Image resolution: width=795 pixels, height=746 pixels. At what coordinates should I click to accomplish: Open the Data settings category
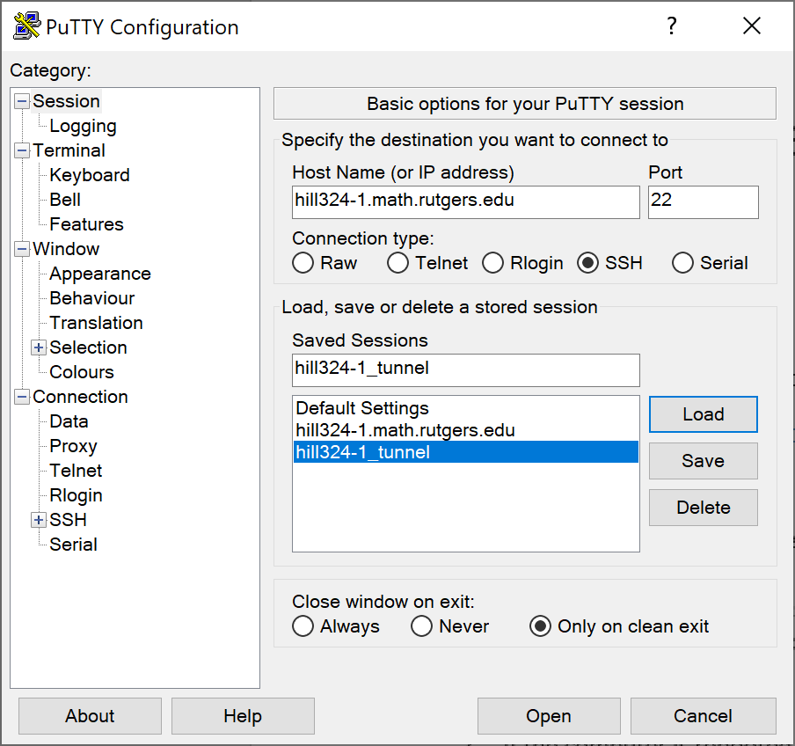(69, 421)
